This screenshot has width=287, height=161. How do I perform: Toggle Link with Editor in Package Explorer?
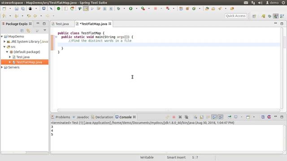[28, 31]
